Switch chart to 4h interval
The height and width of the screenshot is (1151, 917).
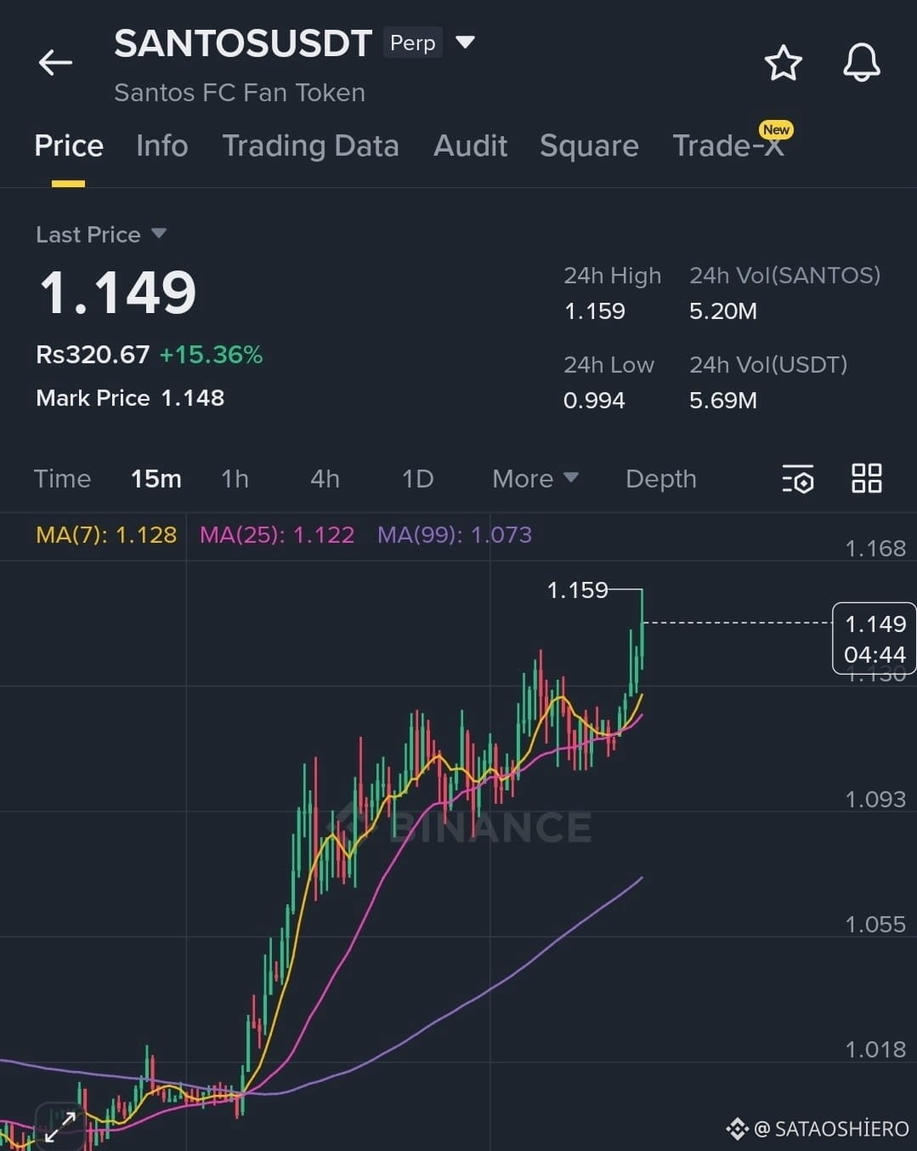pos(325,479)
